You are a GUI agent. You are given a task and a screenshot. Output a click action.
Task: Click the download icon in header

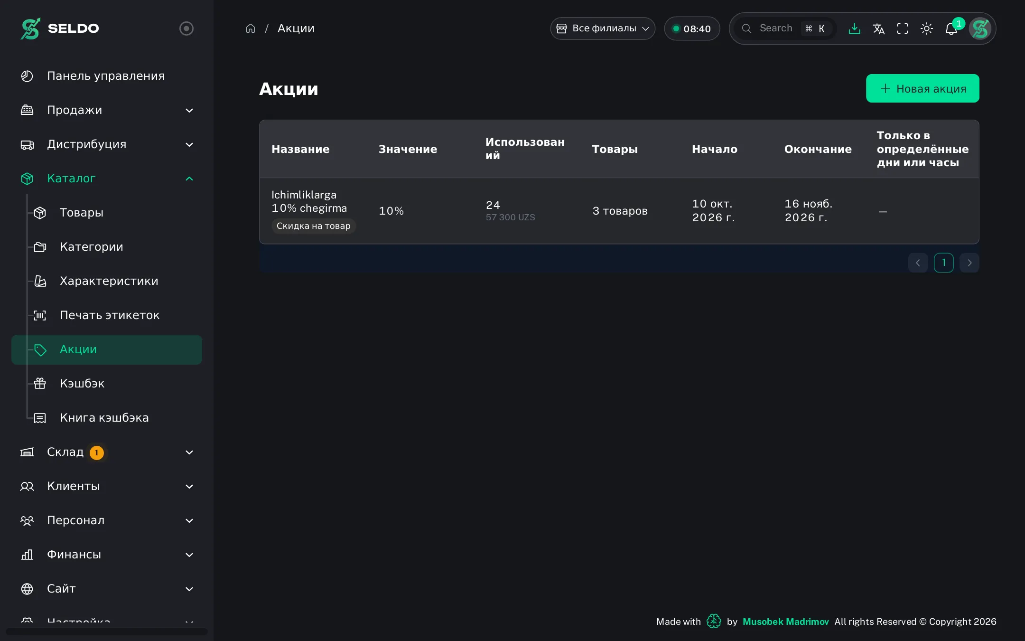point(854,28)
